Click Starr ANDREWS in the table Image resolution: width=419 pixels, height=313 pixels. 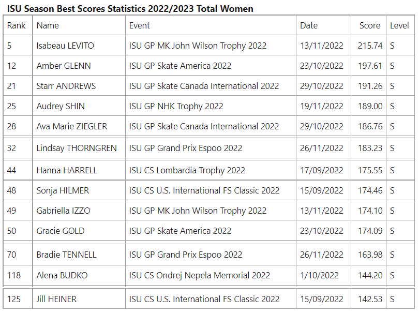point(66,86)
